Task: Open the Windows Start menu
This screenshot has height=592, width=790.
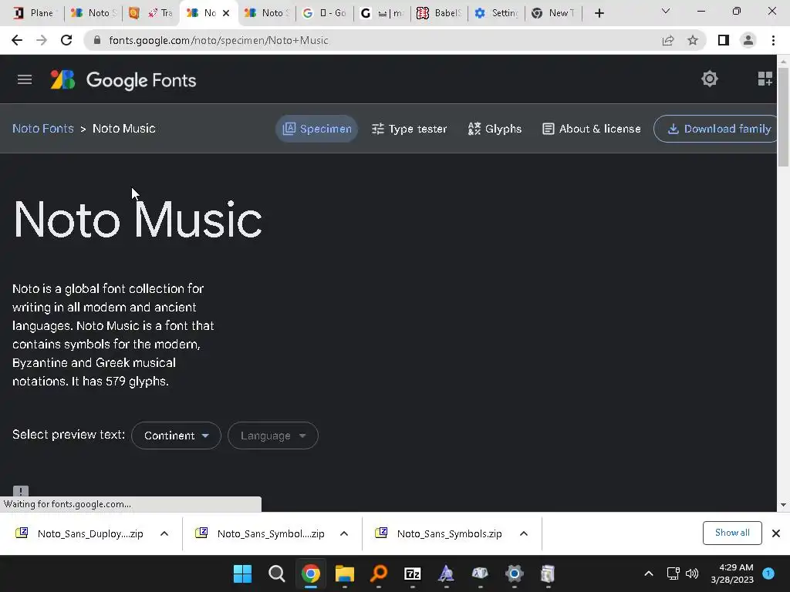Action: click(243, 573)
